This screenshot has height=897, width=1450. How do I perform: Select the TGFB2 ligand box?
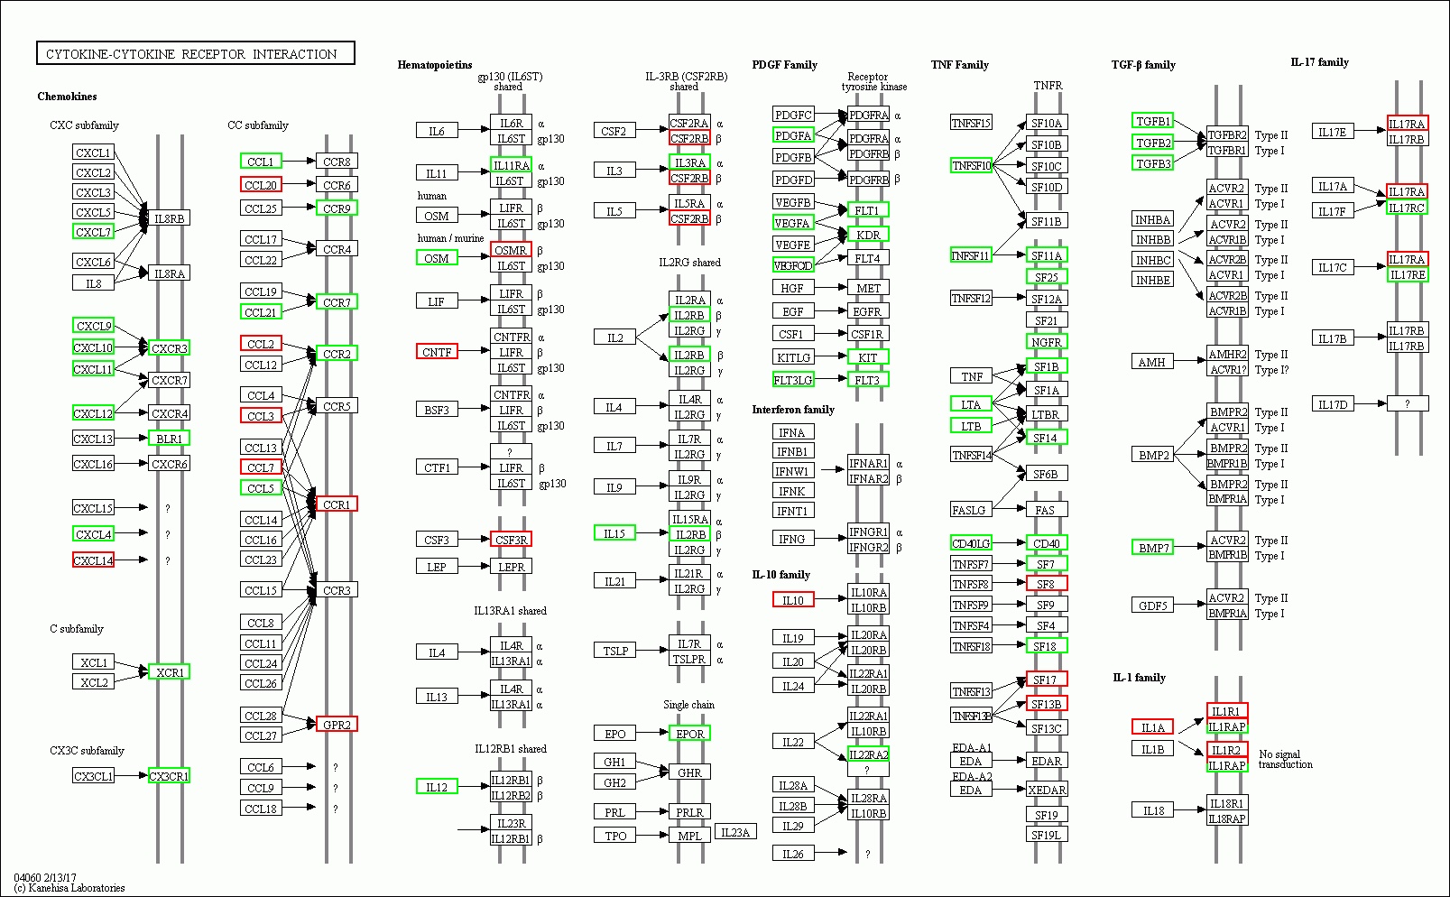click(1153, 143)
